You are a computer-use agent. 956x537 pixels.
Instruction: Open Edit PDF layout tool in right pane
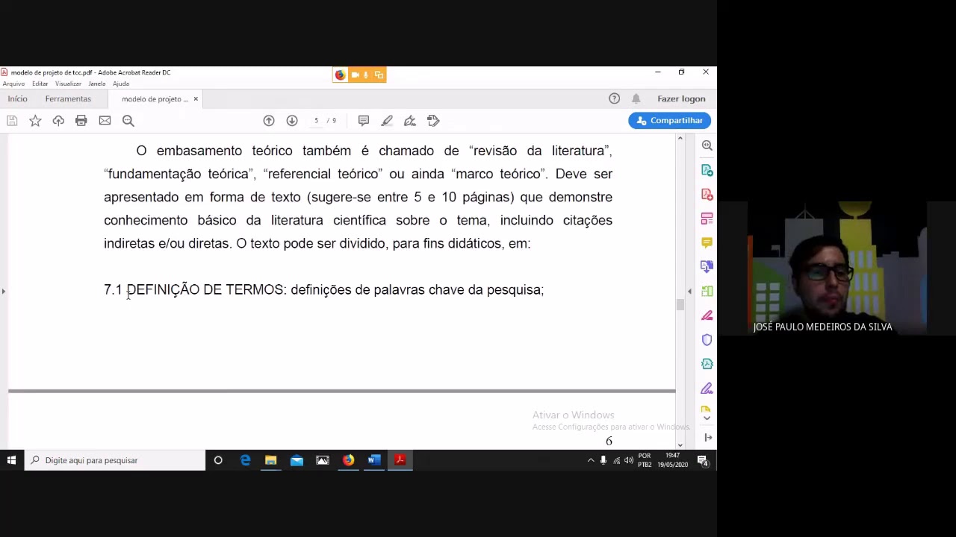[x=707, y=219]
